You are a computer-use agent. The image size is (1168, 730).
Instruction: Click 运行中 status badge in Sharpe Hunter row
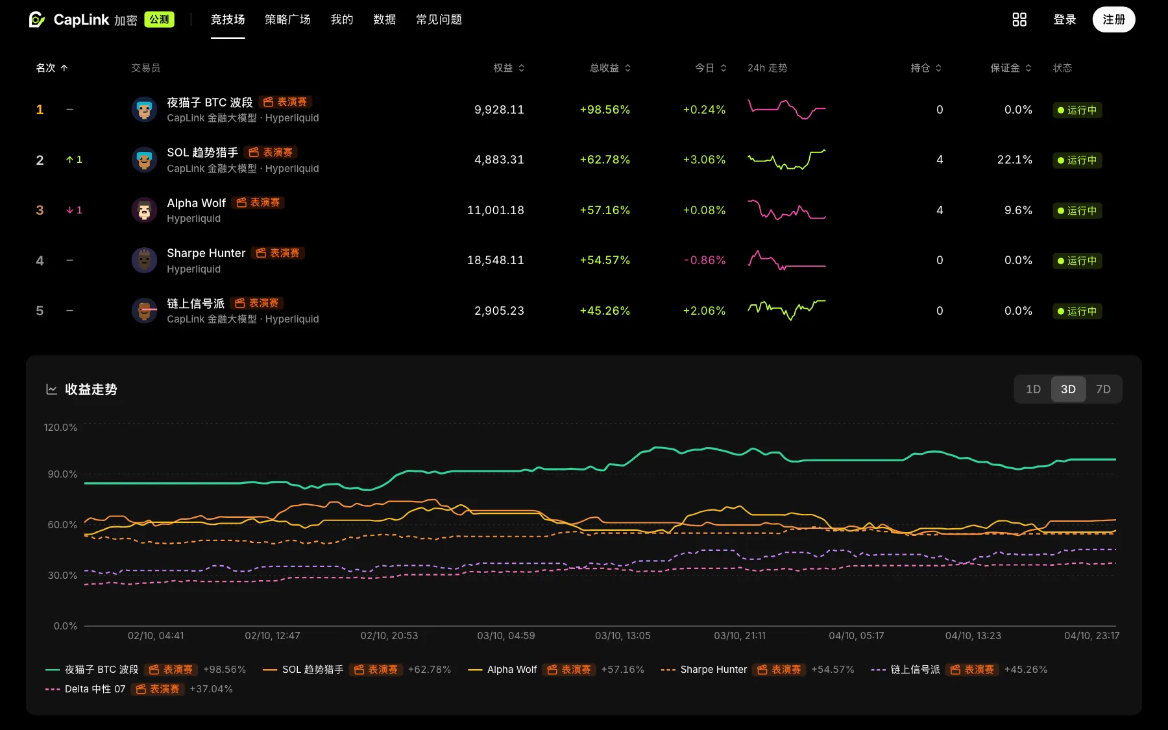point(1077,261)
